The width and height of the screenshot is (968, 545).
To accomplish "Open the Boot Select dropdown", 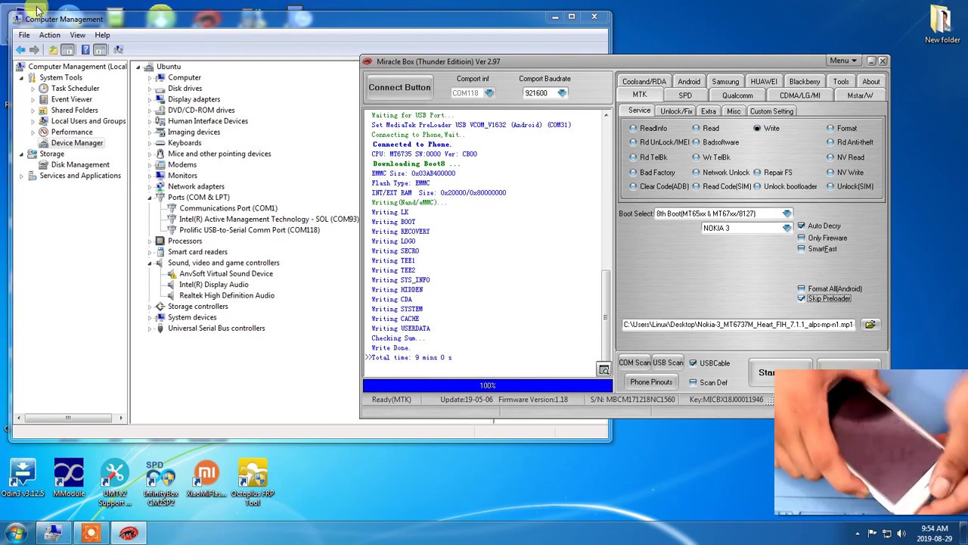I will pos(787,214).
